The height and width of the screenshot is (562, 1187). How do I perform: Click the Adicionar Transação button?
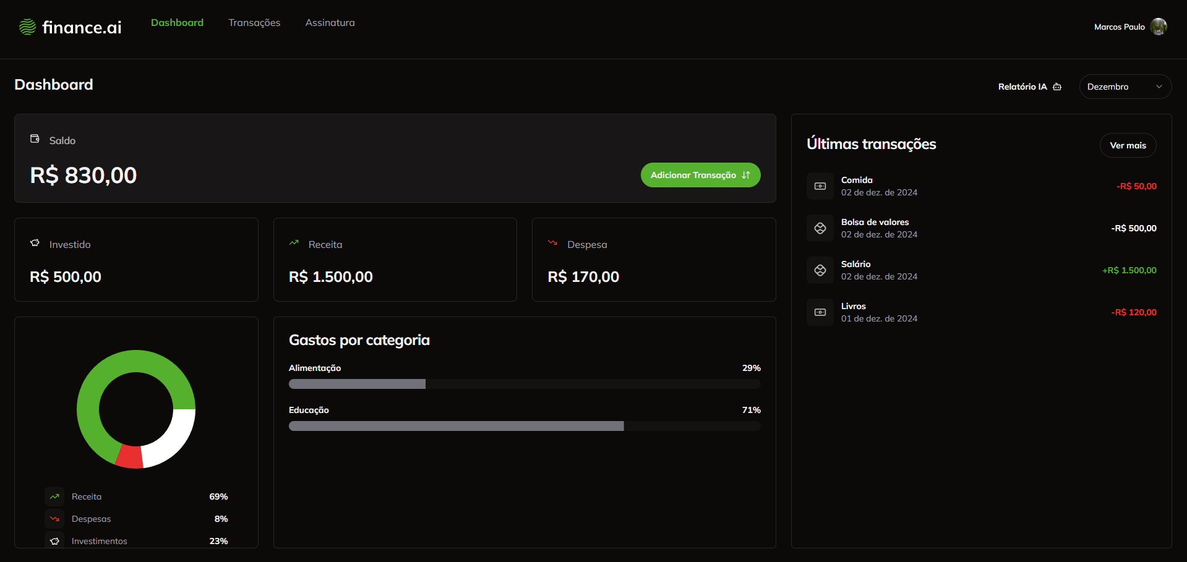pos(700,175)
